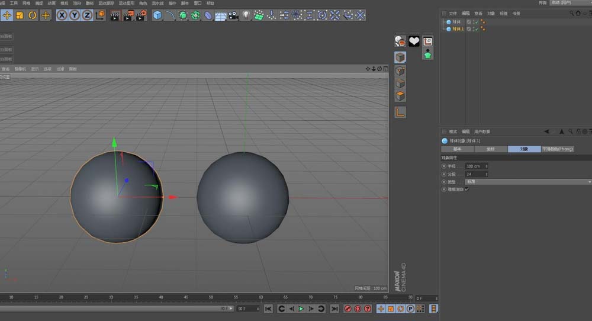Open the Phong tab in attributes
Viewport: 592px width, 321px height.
pos(558,149)
